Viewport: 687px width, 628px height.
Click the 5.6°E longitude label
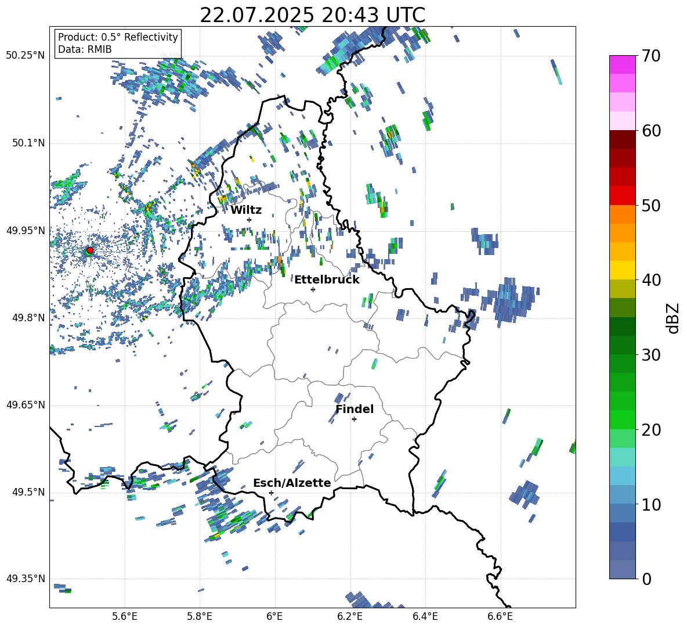coord(125,617)
